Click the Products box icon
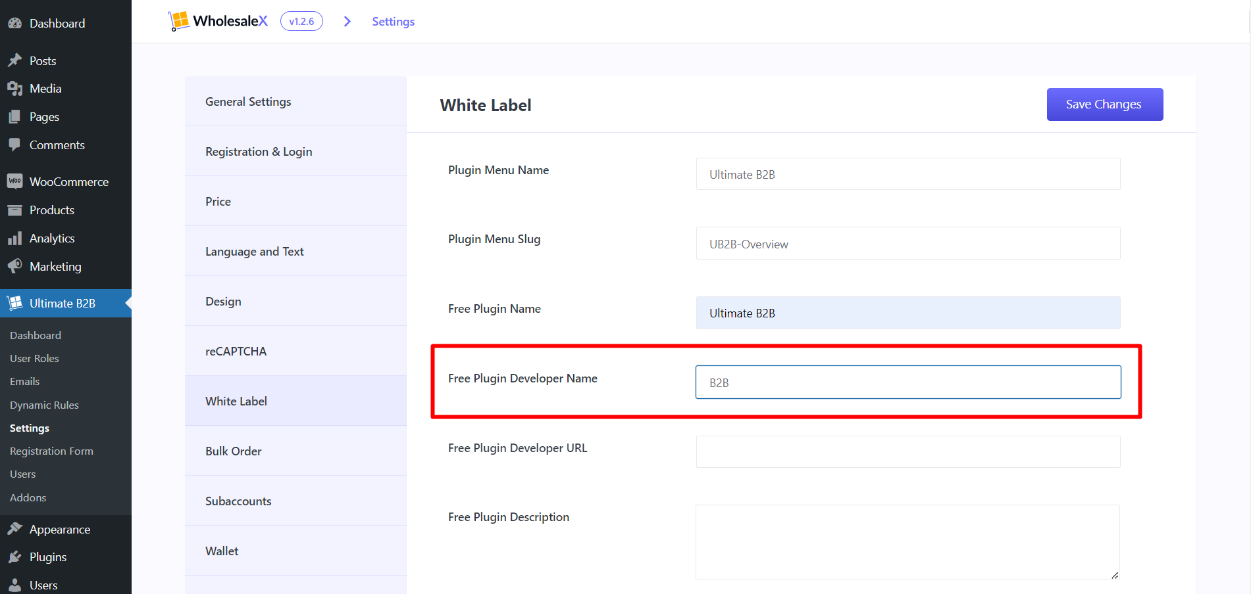Screen dimensions: 1251x594 coord(14,210)
